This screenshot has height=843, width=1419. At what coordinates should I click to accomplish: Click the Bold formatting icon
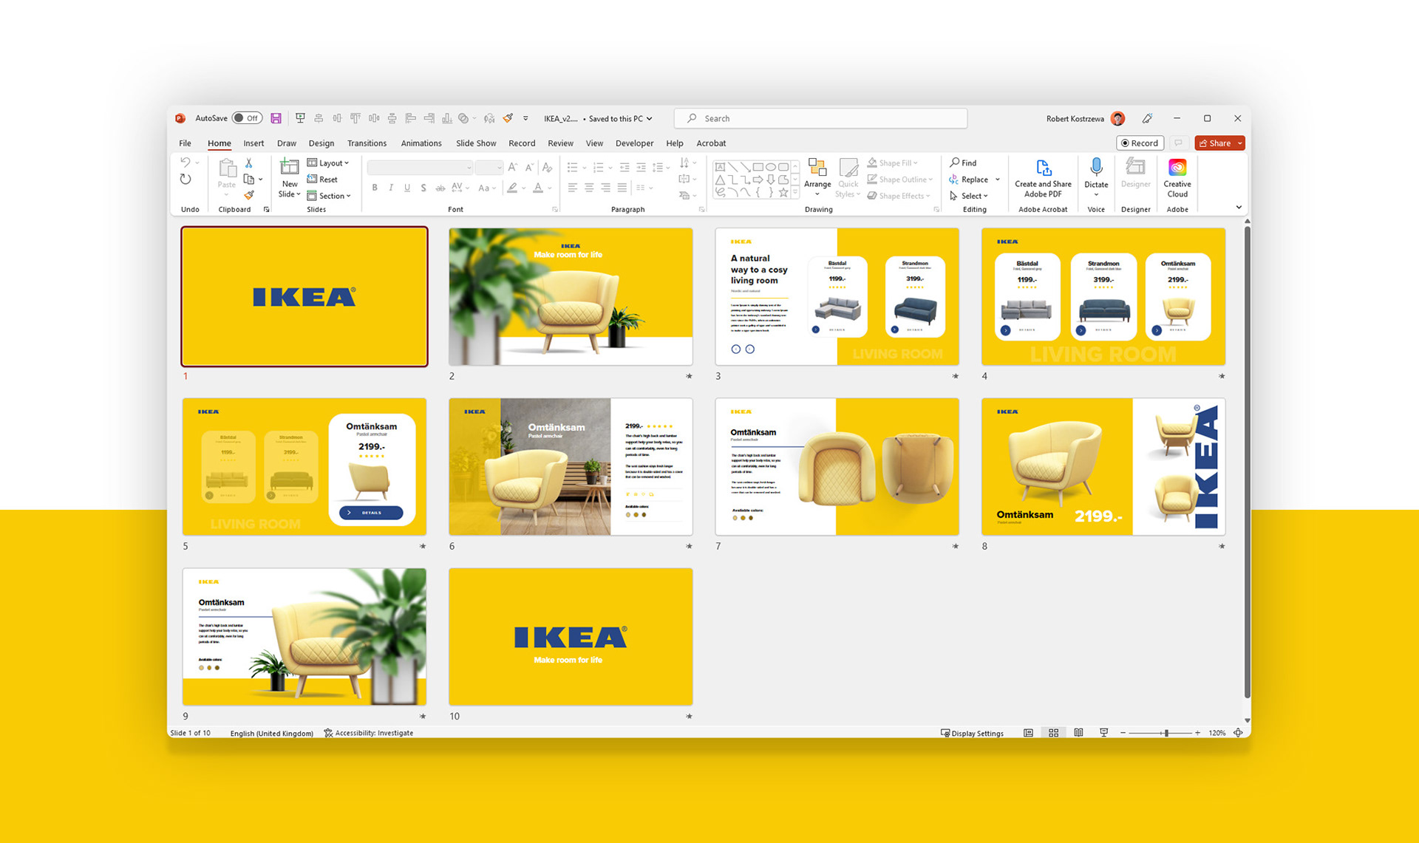(x=375, y=188)
